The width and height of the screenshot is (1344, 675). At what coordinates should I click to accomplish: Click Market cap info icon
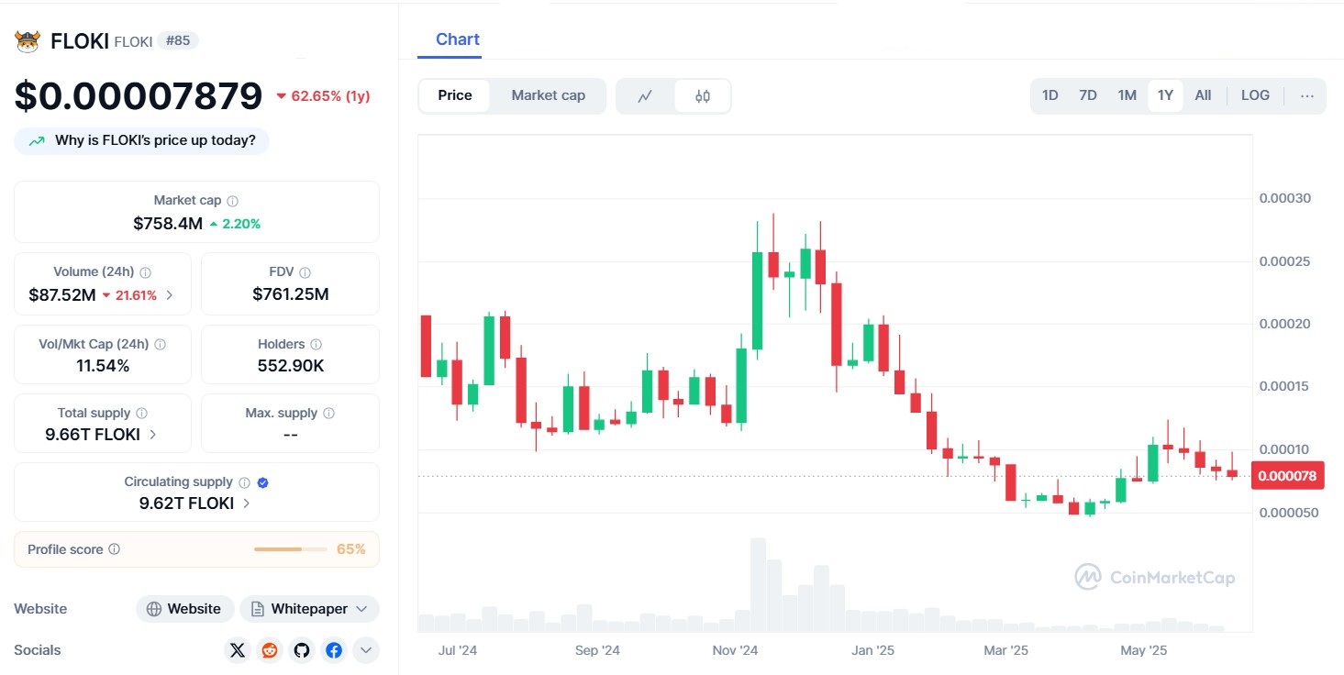click(x=233, y=201)
